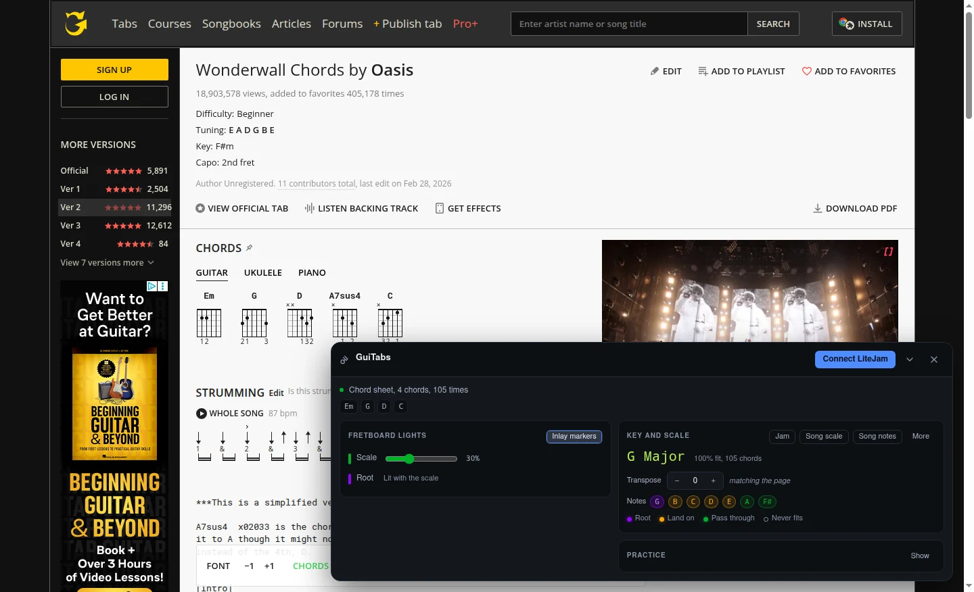Viewport: 974px width, 592px height.
Task: Open the Tabs menu
Action: click(124, 24)
